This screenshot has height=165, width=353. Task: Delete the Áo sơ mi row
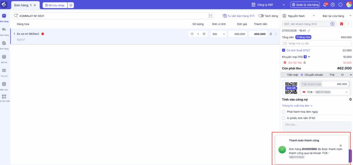tap(271, 34)
